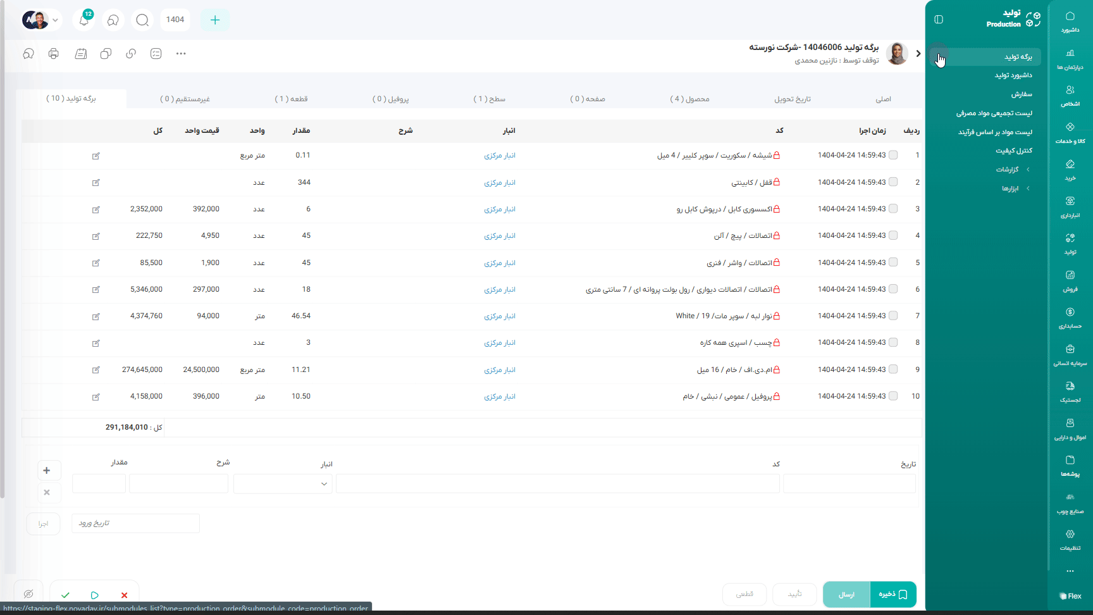1093x615 pixels.
Task: Click the printer icon in the toolbar
Action: click(54, 54)
